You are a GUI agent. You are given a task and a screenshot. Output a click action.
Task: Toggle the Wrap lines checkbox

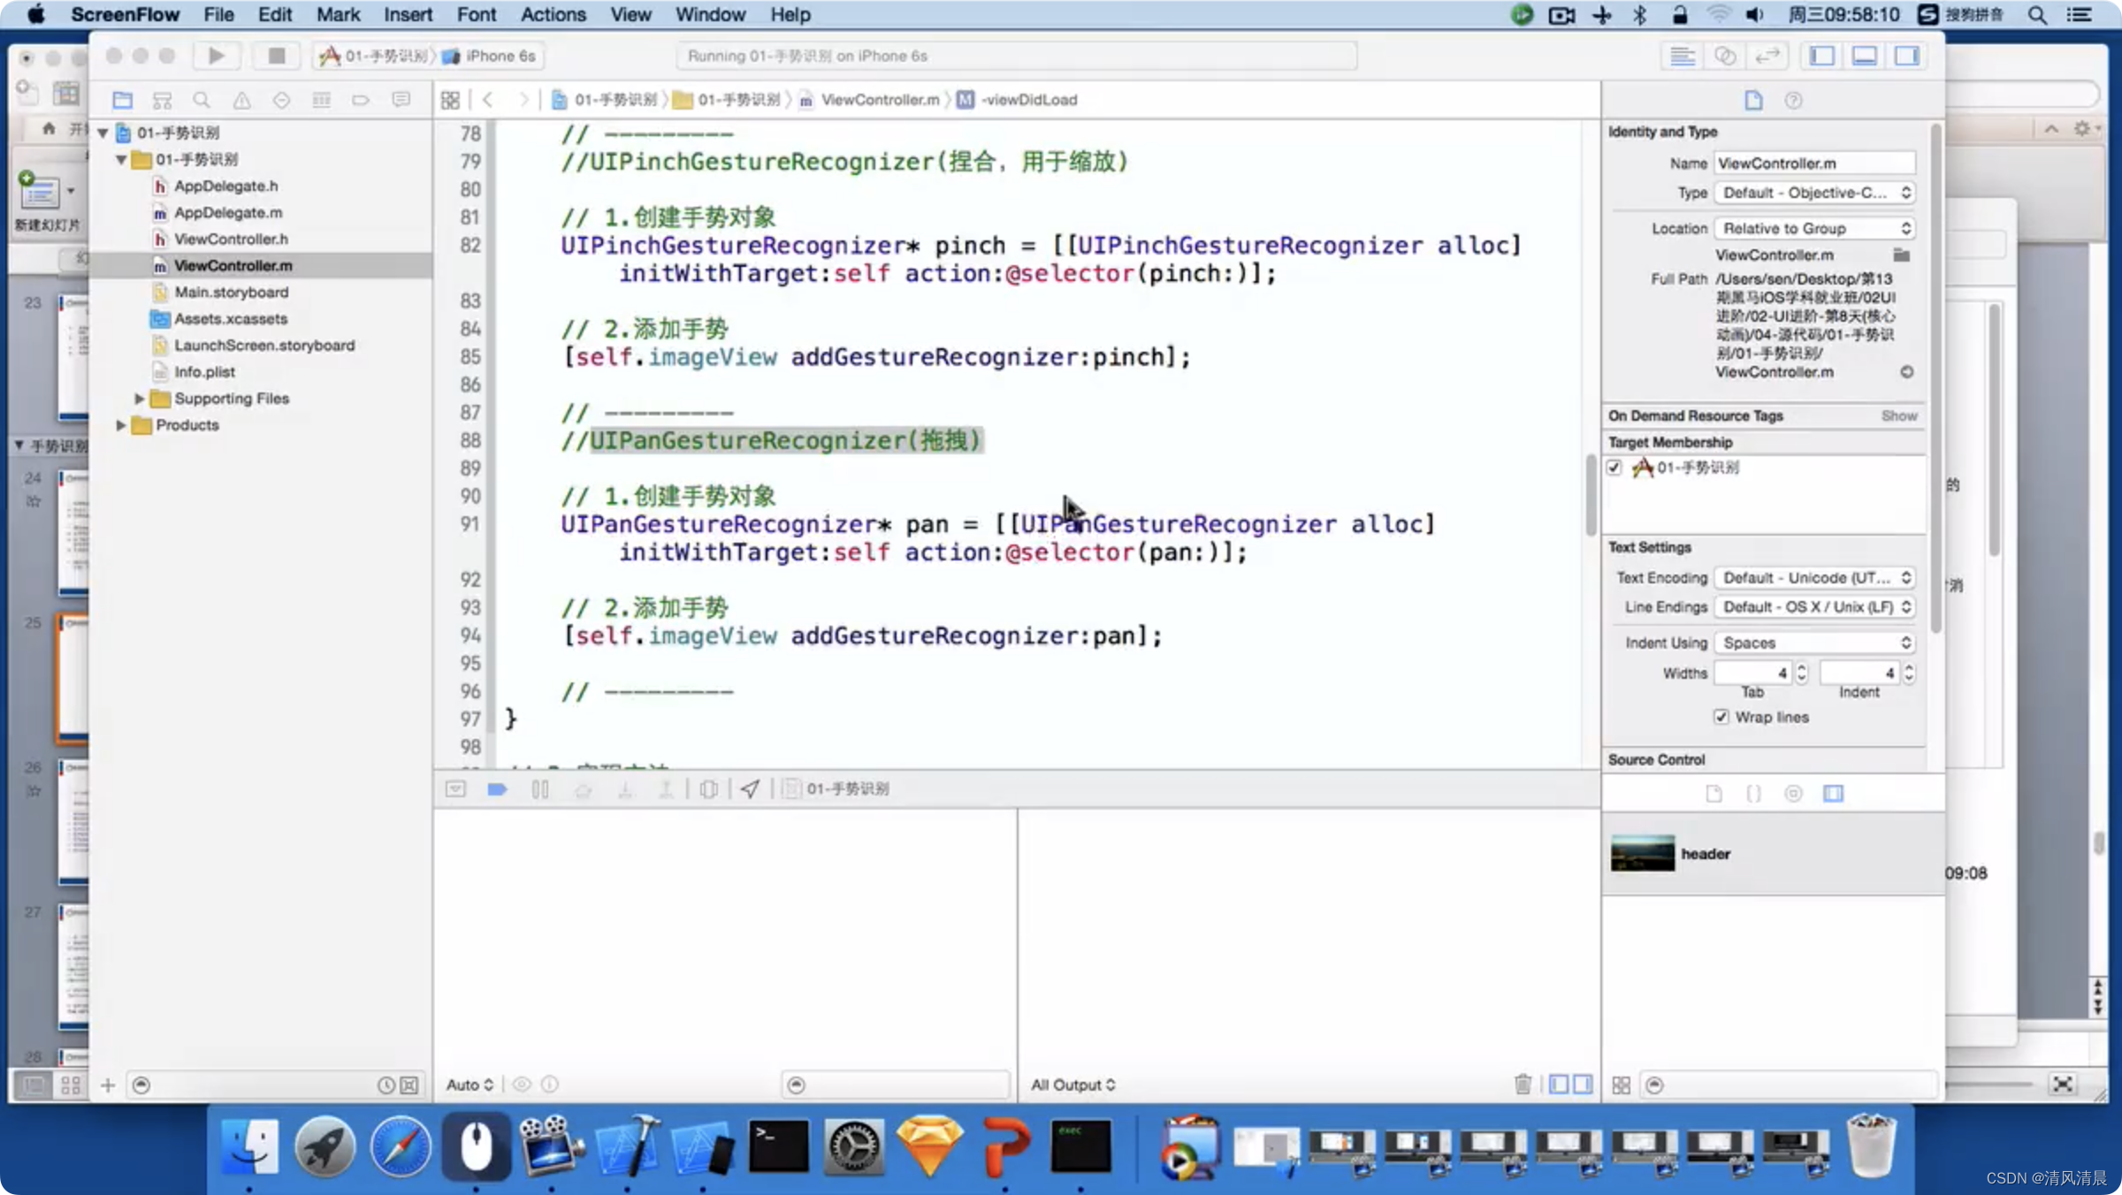[1721, 717]
